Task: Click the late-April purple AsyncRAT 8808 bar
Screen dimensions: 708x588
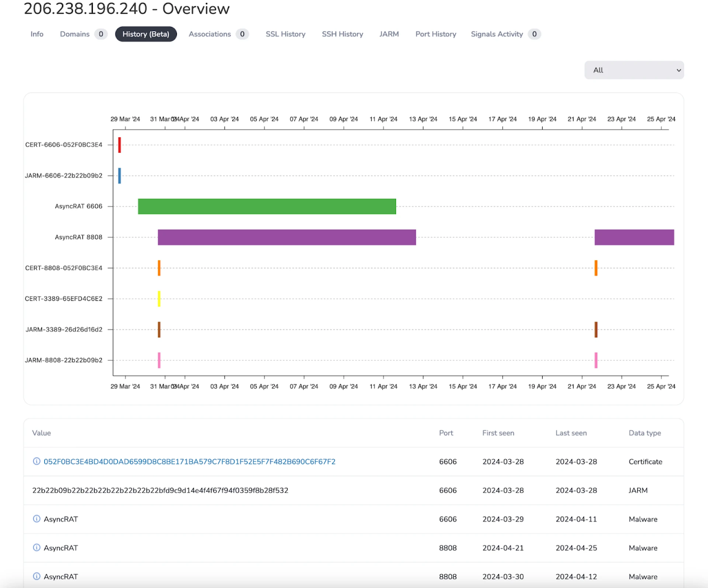Action: pyautogui.click(x=634, y=237)
